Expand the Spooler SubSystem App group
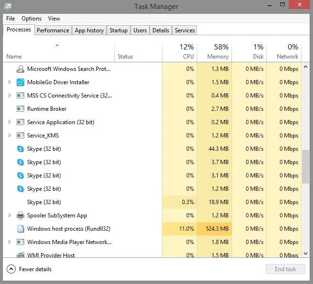 click(x=10, y=215)
